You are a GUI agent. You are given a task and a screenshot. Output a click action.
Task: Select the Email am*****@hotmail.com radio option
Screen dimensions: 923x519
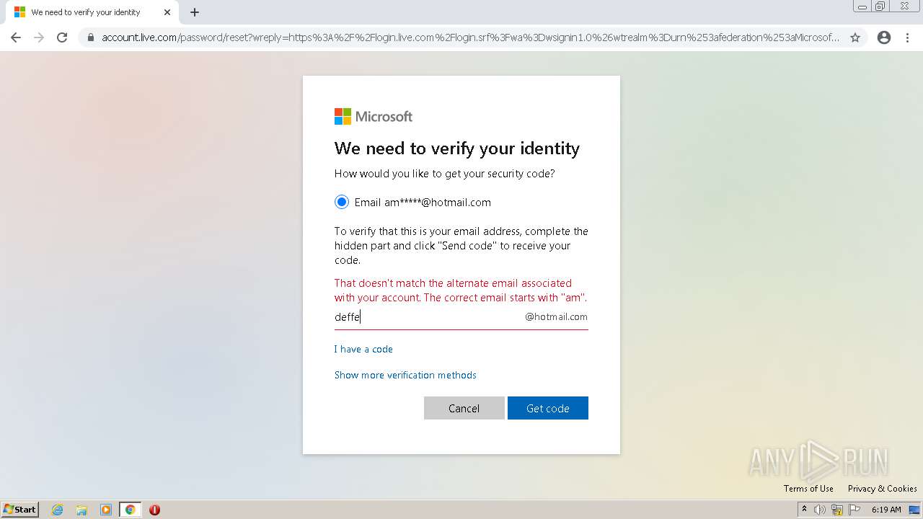coord(342,203)
